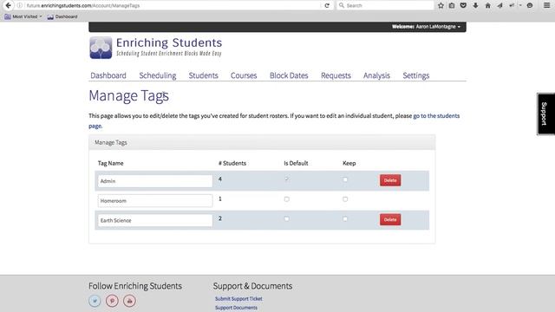
Task: Open the Support side tab
Action: [x=545, y=114]
